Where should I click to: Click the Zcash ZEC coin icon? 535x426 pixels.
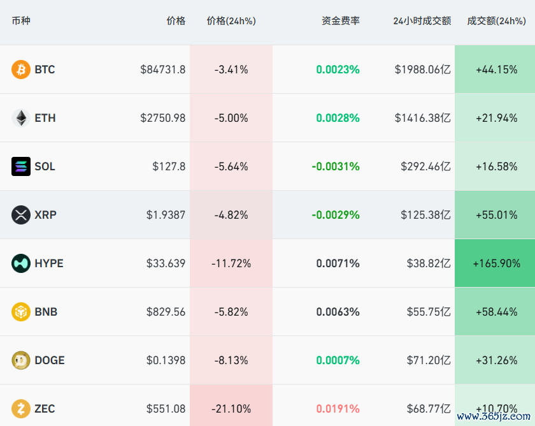[21, 409]
